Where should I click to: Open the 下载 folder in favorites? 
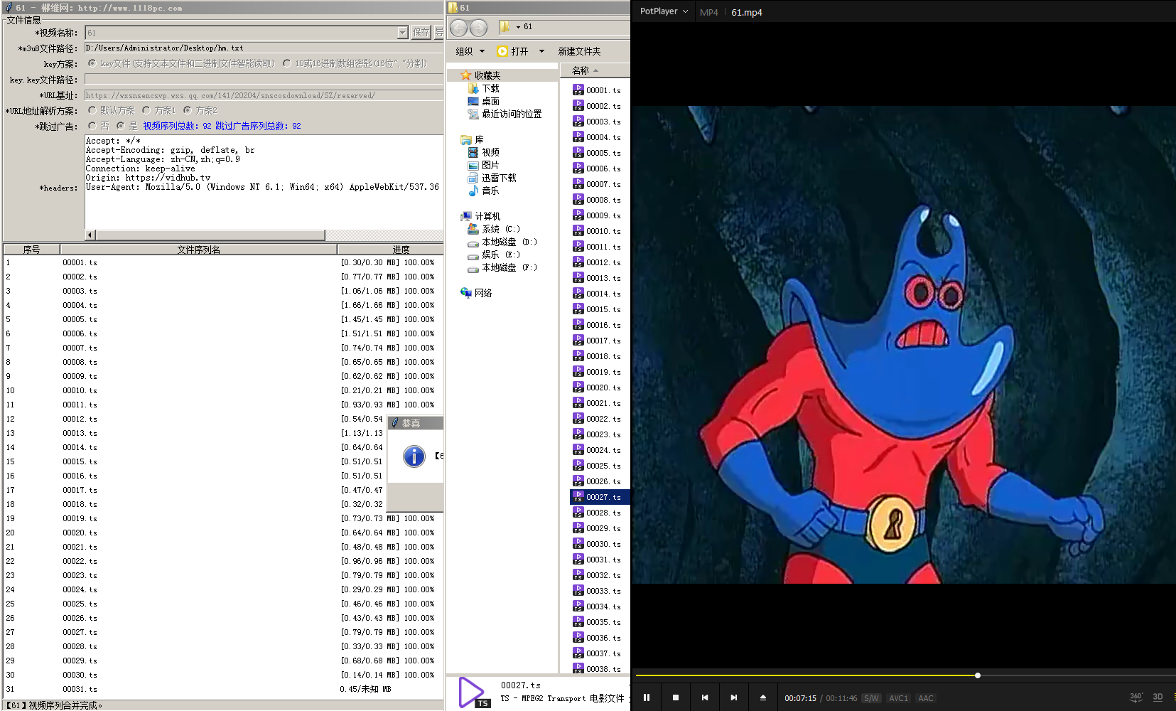[484, 88]
